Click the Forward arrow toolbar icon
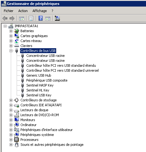Image resolution: width=146 pixels, height=152 pixels. coord(12,19)
